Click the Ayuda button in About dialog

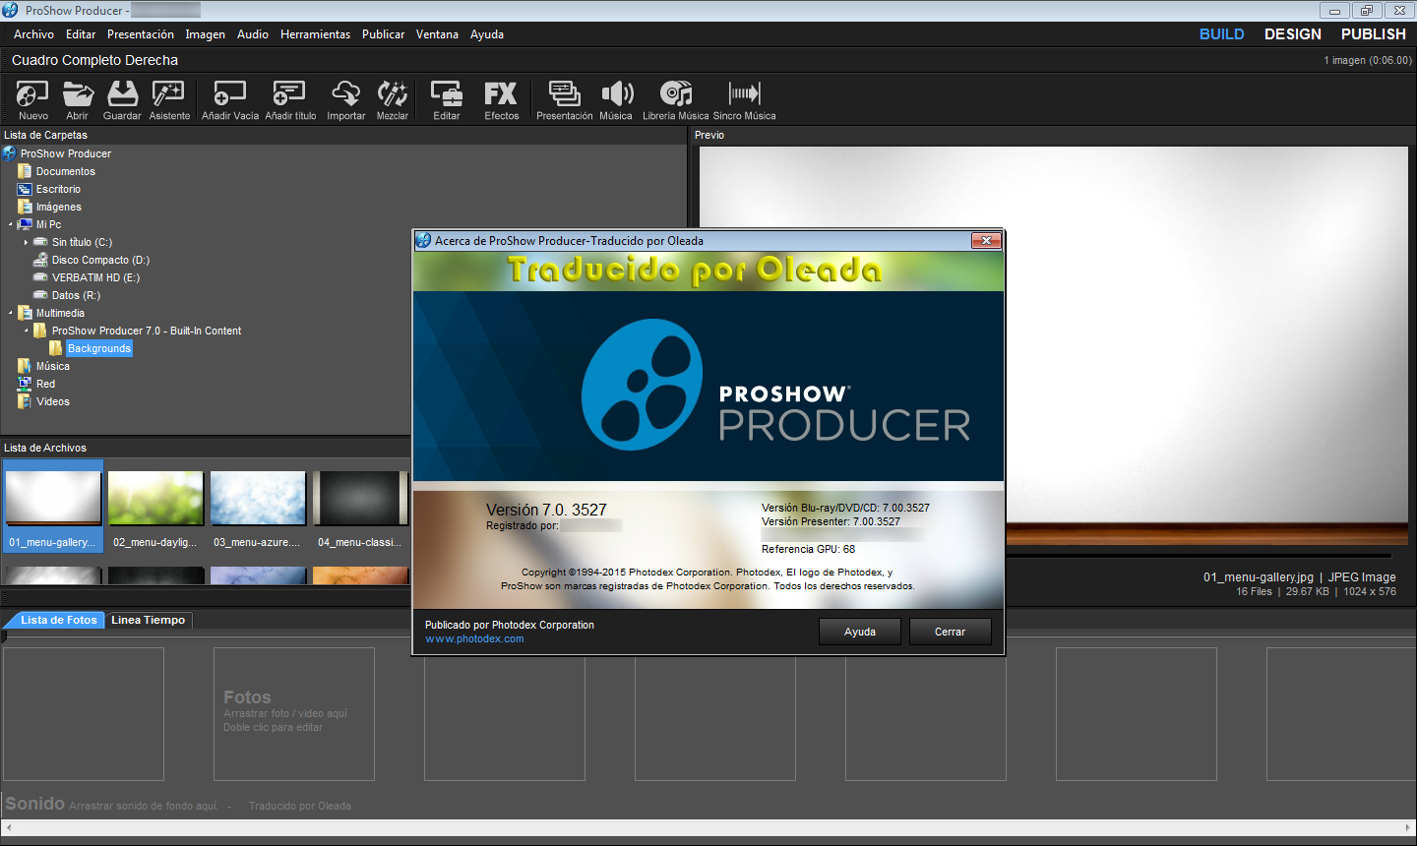coord(860,632)
